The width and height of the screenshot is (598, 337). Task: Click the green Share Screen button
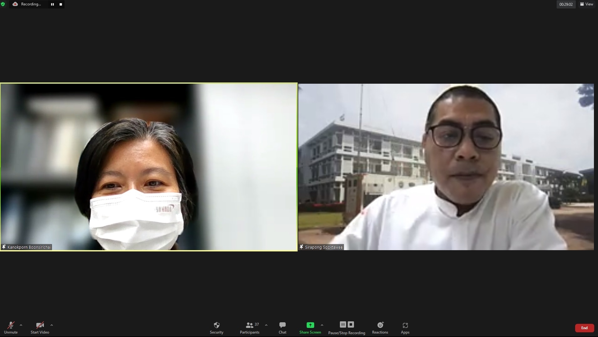pyautogui.click(x=310, y=328)
